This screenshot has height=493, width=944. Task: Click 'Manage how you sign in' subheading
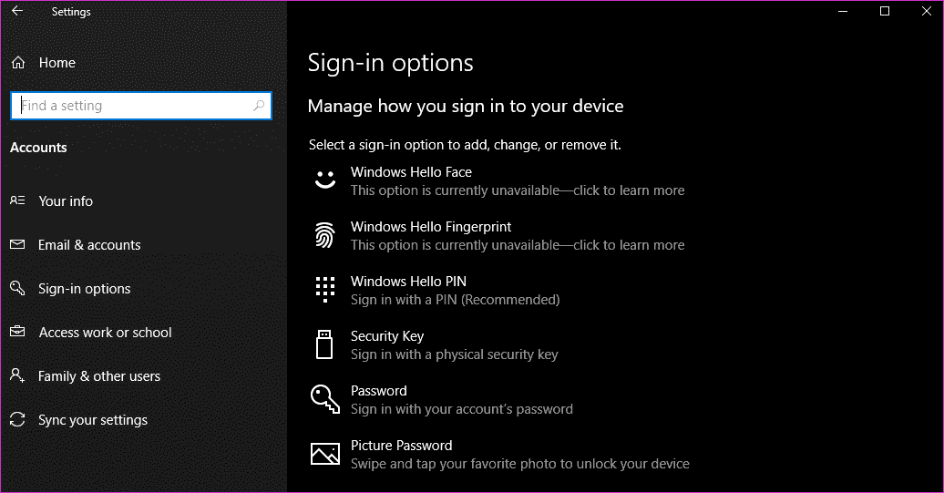coord(466,107)
